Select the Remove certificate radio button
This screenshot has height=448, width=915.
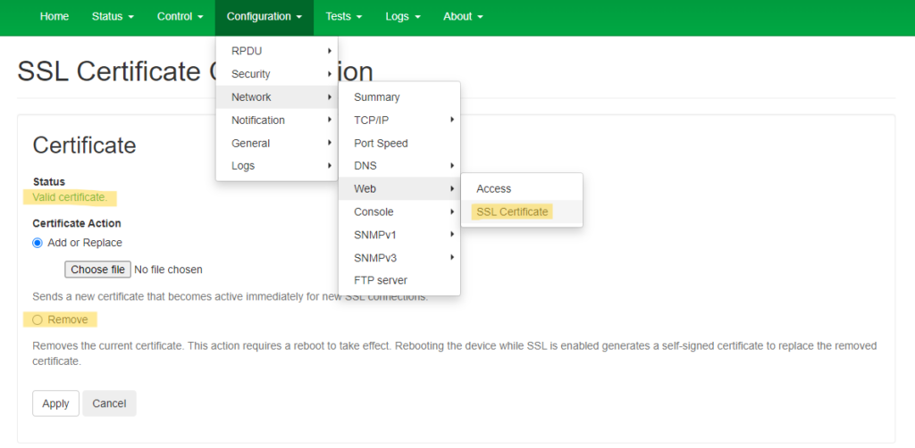tap(38, 319)
